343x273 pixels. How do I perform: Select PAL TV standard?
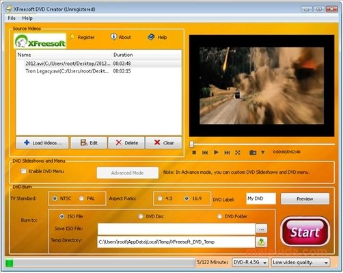[x=81, y=198]
